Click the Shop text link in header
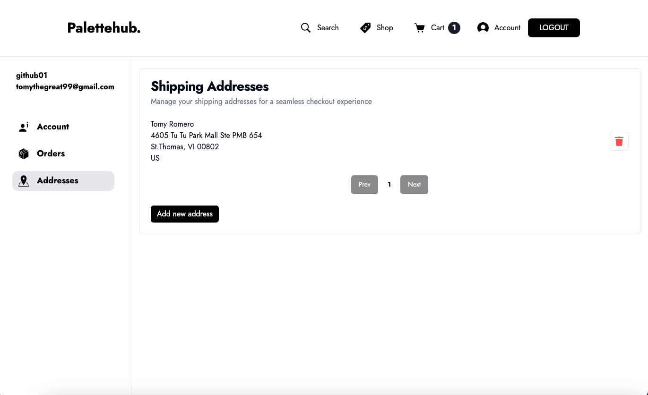Viewport: 648px width, 395px height. (x=385, y=28)
